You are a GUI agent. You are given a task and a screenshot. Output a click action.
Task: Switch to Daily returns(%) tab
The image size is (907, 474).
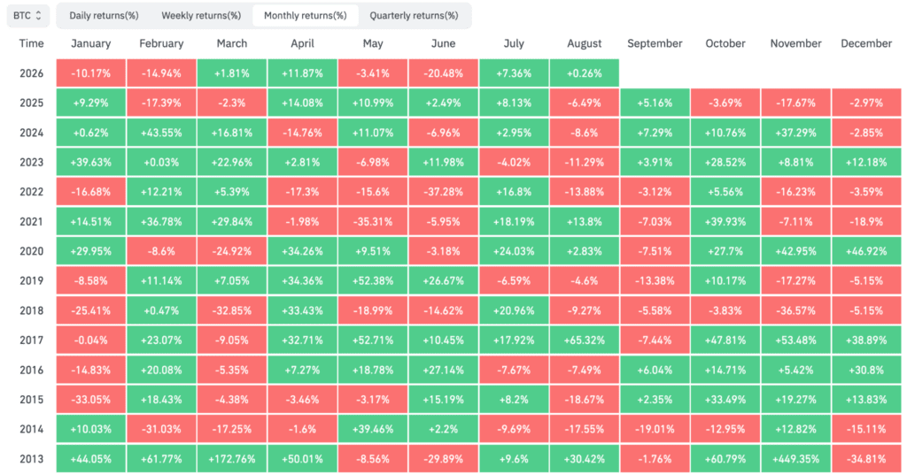105,16
